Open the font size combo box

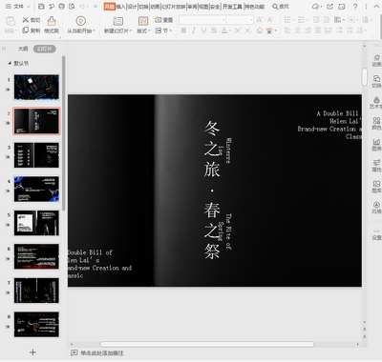click(x=240, y=20)
